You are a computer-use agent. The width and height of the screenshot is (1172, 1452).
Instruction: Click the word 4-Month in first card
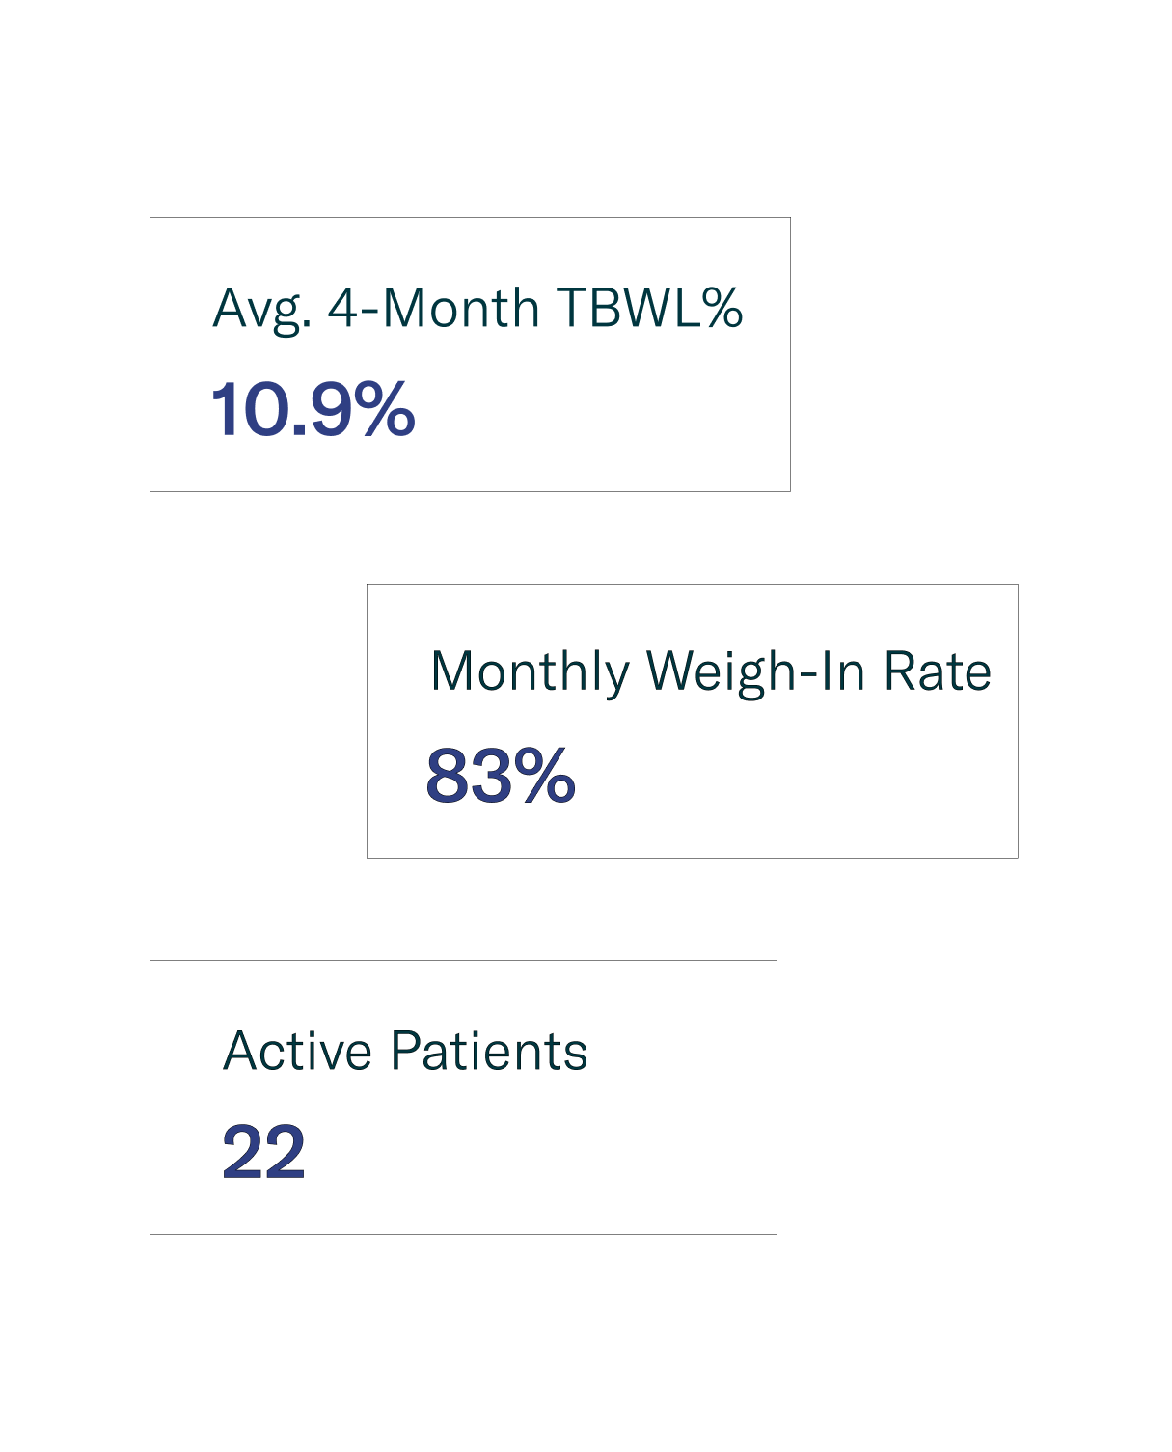[433, 308]
